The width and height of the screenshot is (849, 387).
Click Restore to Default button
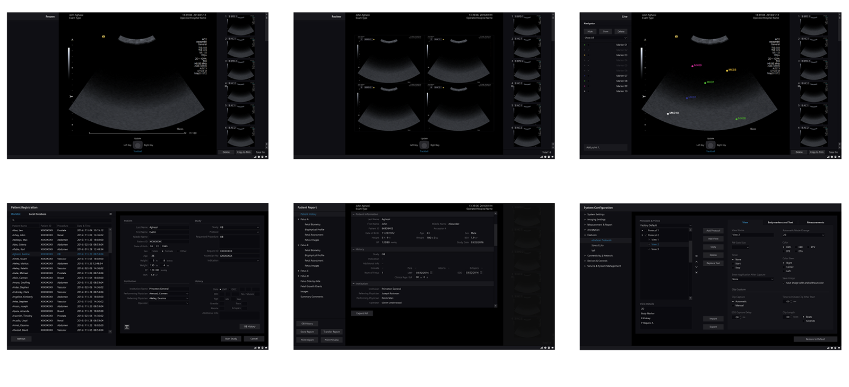point(815,339)
